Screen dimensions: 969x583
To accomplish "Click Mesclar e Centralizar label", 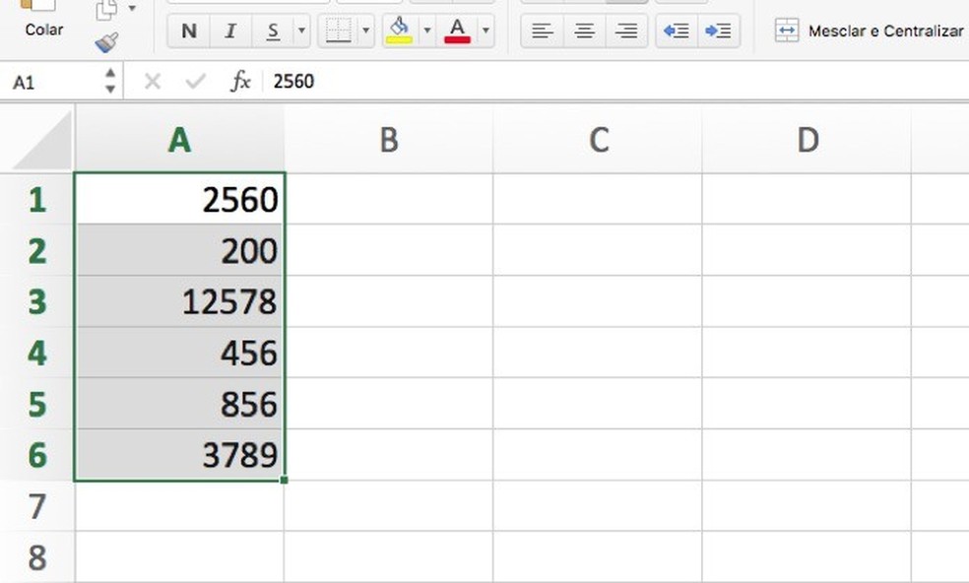I will pos(885,31).
